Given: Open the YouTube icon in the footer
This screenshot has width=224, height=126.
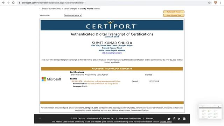Looking at the screenshot, I should click(184, 118).
